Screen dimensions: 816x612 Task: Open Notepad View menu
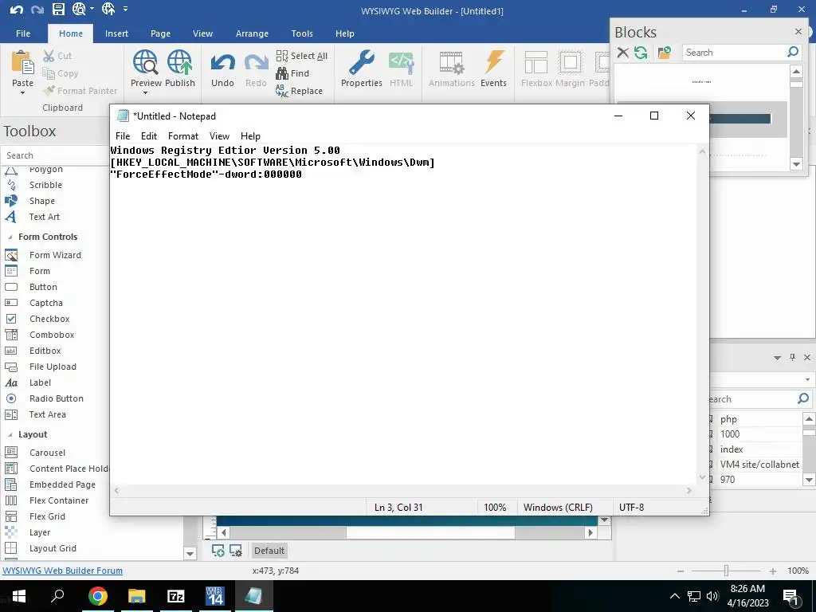click(219, 135)
